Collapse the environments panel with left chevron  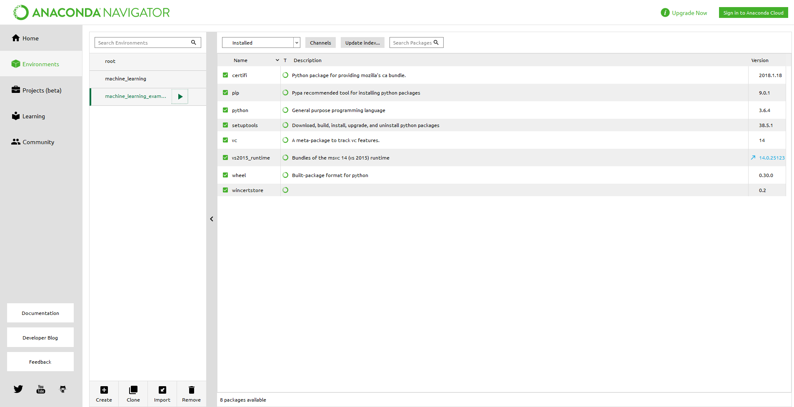pyautogui.click(x=212, y=219)
